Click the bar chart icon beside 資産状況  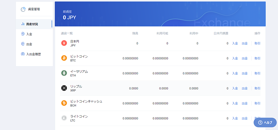pos(23,24)
